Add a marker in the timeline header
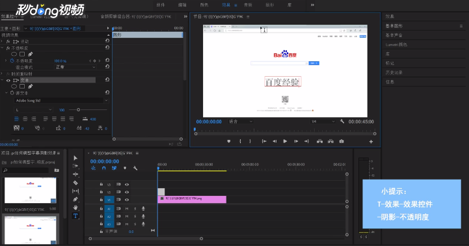Viewport: 469px width, 246px height. pos(125,168)
